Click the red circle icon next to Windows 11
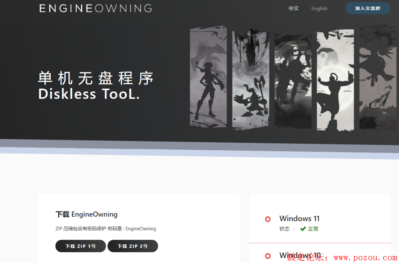The width and height of the screenshot is (399, 263). (268, 219)
